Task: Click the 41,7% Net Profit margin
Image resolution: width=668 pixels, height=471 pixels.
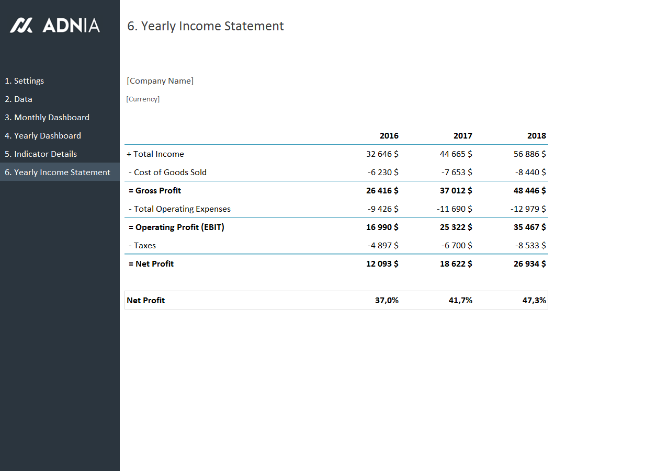Action: click(460, 301)
